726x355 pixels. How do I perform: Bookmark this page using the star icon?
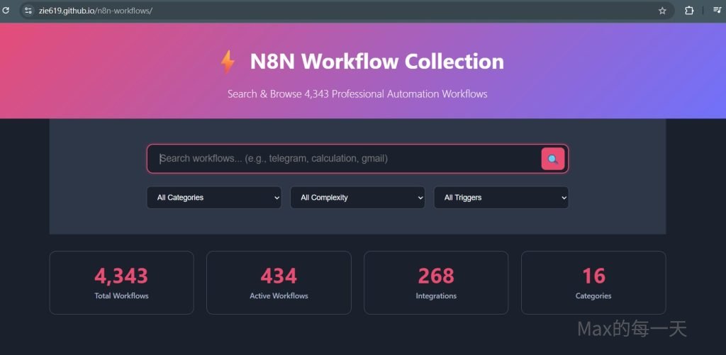(x=662, y=11)
